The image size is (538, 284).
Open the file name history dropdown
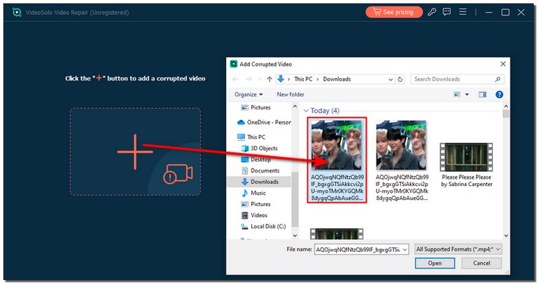[x=405, y=249]
